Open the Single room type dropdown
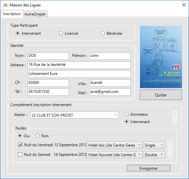Screen dimensions: 189x179 point(154,145)
